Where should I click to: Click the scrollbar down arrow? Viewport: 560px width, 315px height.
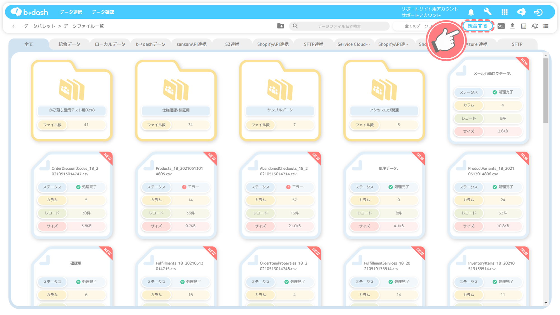click(546, 303)
